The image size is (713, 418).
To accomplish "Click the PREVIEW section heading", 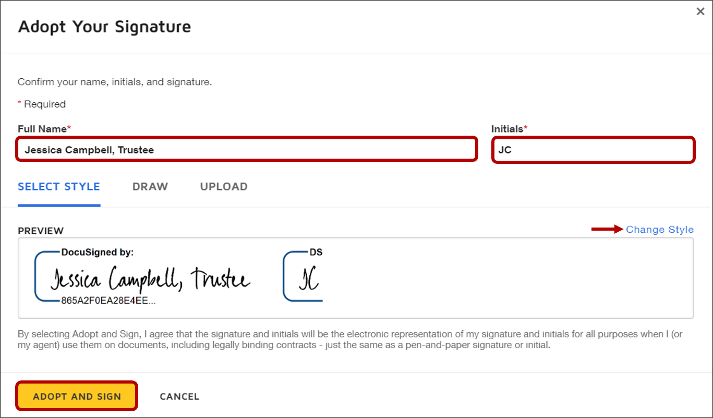I will click(x=41, y=231).
